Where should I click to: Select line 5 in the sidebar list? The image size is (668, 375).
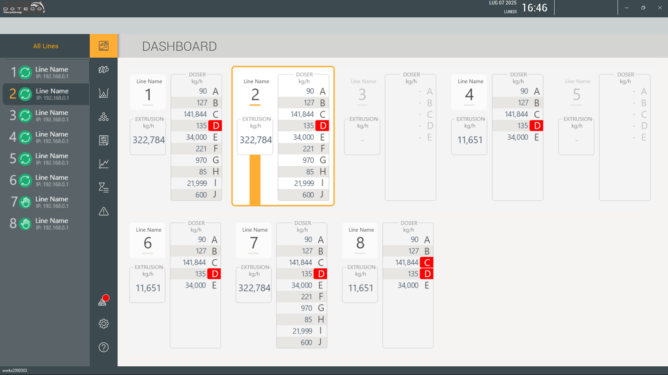[x=45, y=159]
